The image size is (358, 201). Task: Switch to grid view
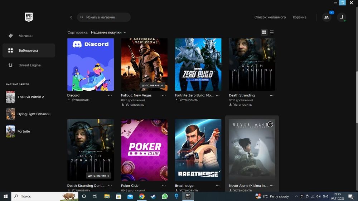click(264, 32)
